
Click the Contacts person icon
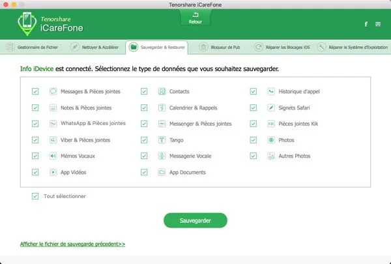tap(162, 91)
